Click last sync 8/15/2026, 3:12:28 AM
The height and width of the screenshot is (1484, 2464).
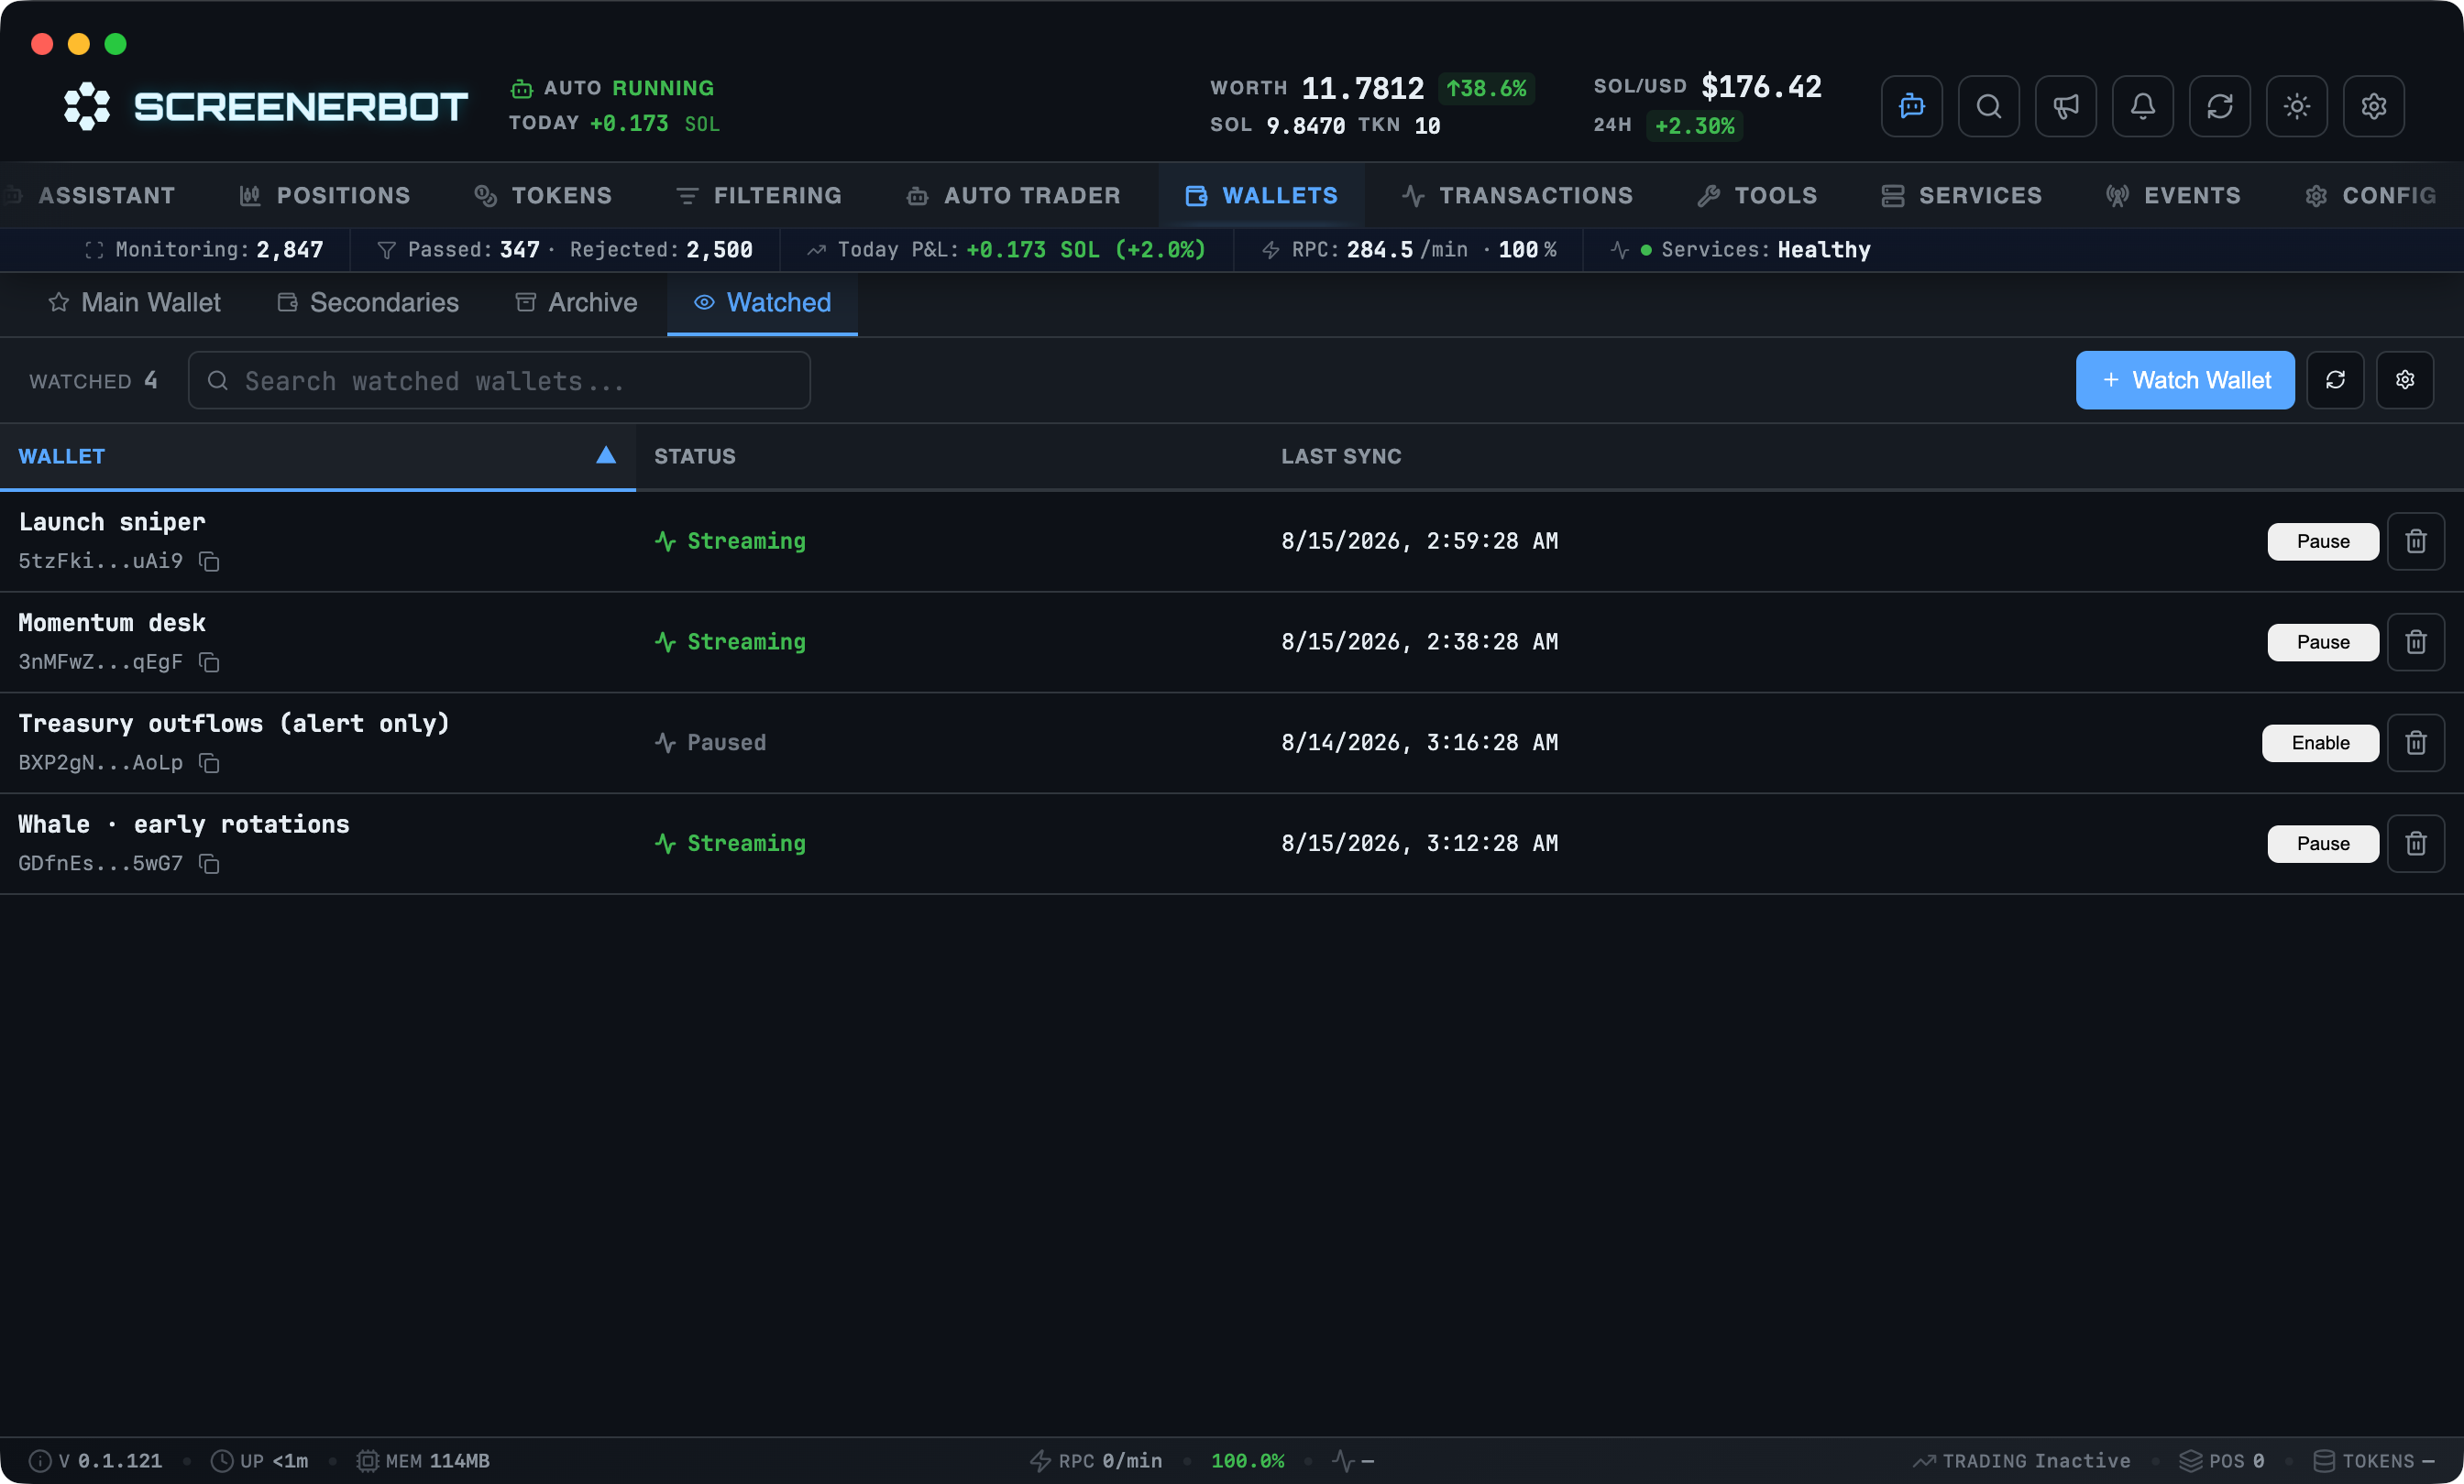click(1420, 844)
